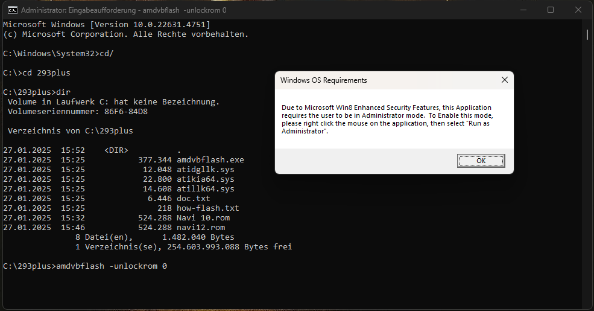Close the Windows OS Requirements dialog

click(x=505, y=80)
